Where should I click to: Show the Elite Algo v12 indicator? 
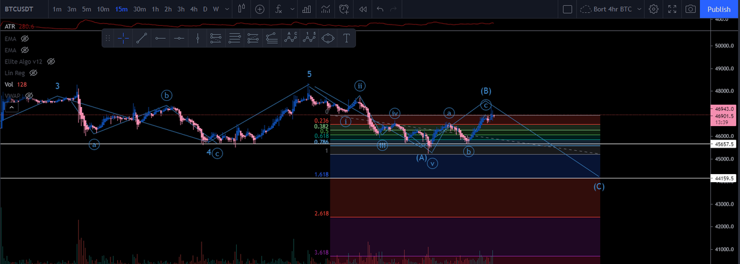click(52, 61)
